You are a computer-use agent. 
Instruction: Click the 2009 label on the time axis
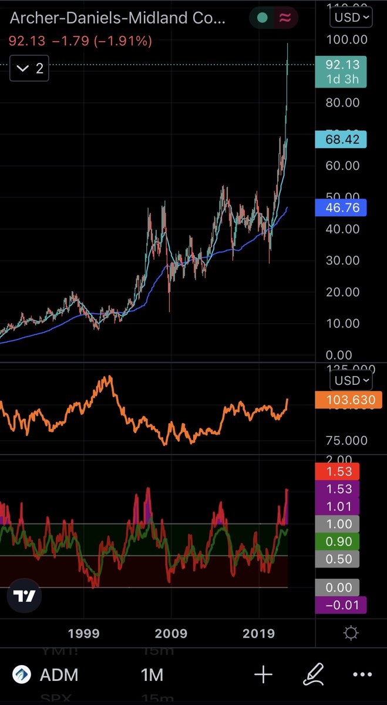point(171,633)
